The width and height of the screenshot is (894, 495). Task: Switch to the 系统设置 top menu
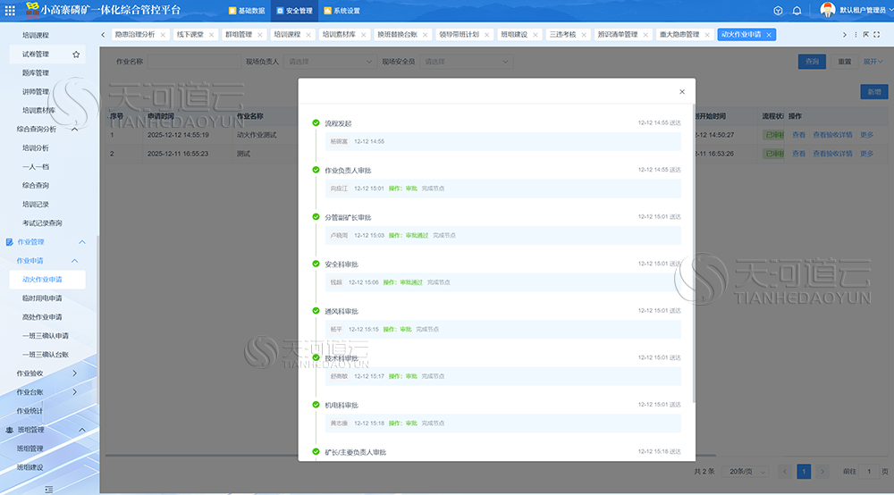click(342, 11)
